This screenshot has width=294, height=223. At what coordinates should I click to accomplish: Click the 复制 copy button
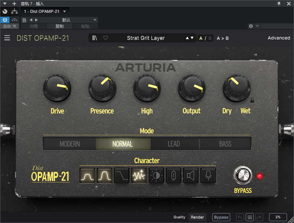point(59,26)
